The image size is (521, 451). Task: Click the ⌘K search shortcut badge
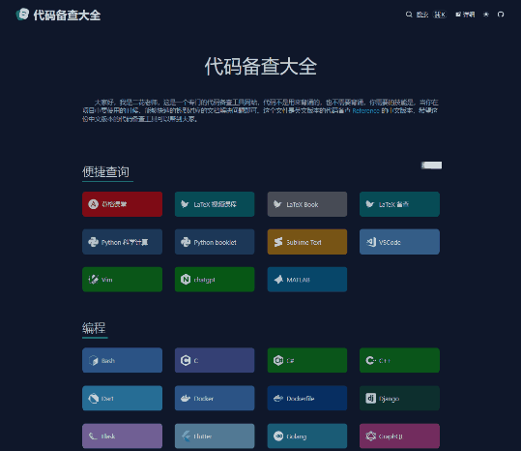(440, 15)
